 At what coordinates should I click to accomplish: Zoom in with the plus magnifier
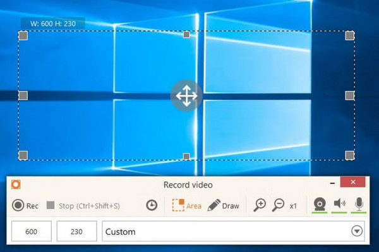tap(260, 205)
